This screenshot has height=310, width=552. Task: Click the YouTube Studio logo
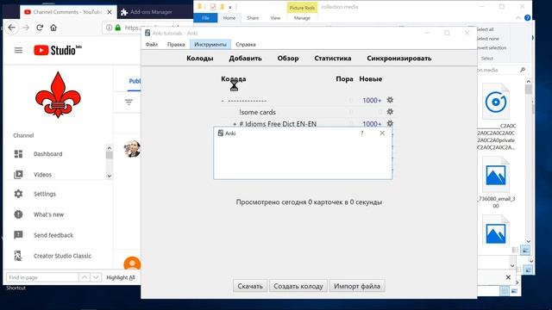(58, 50)
